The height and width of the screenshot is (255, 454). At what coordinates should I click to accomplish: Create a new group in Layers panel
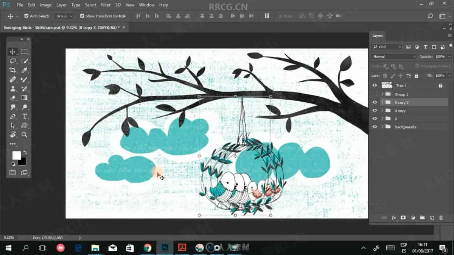(422, 218)
